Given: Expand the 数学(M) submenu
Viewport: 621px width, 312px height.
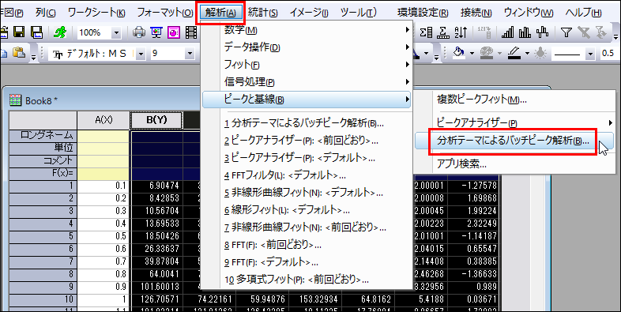Looking at the screenshot, I should pos(307,30).
